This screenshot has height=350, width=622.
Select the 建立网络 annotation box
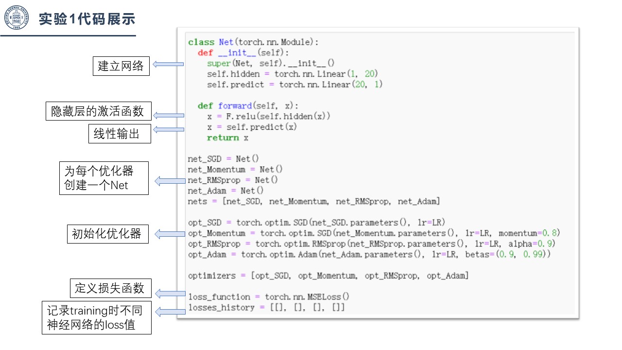[121, 66]
